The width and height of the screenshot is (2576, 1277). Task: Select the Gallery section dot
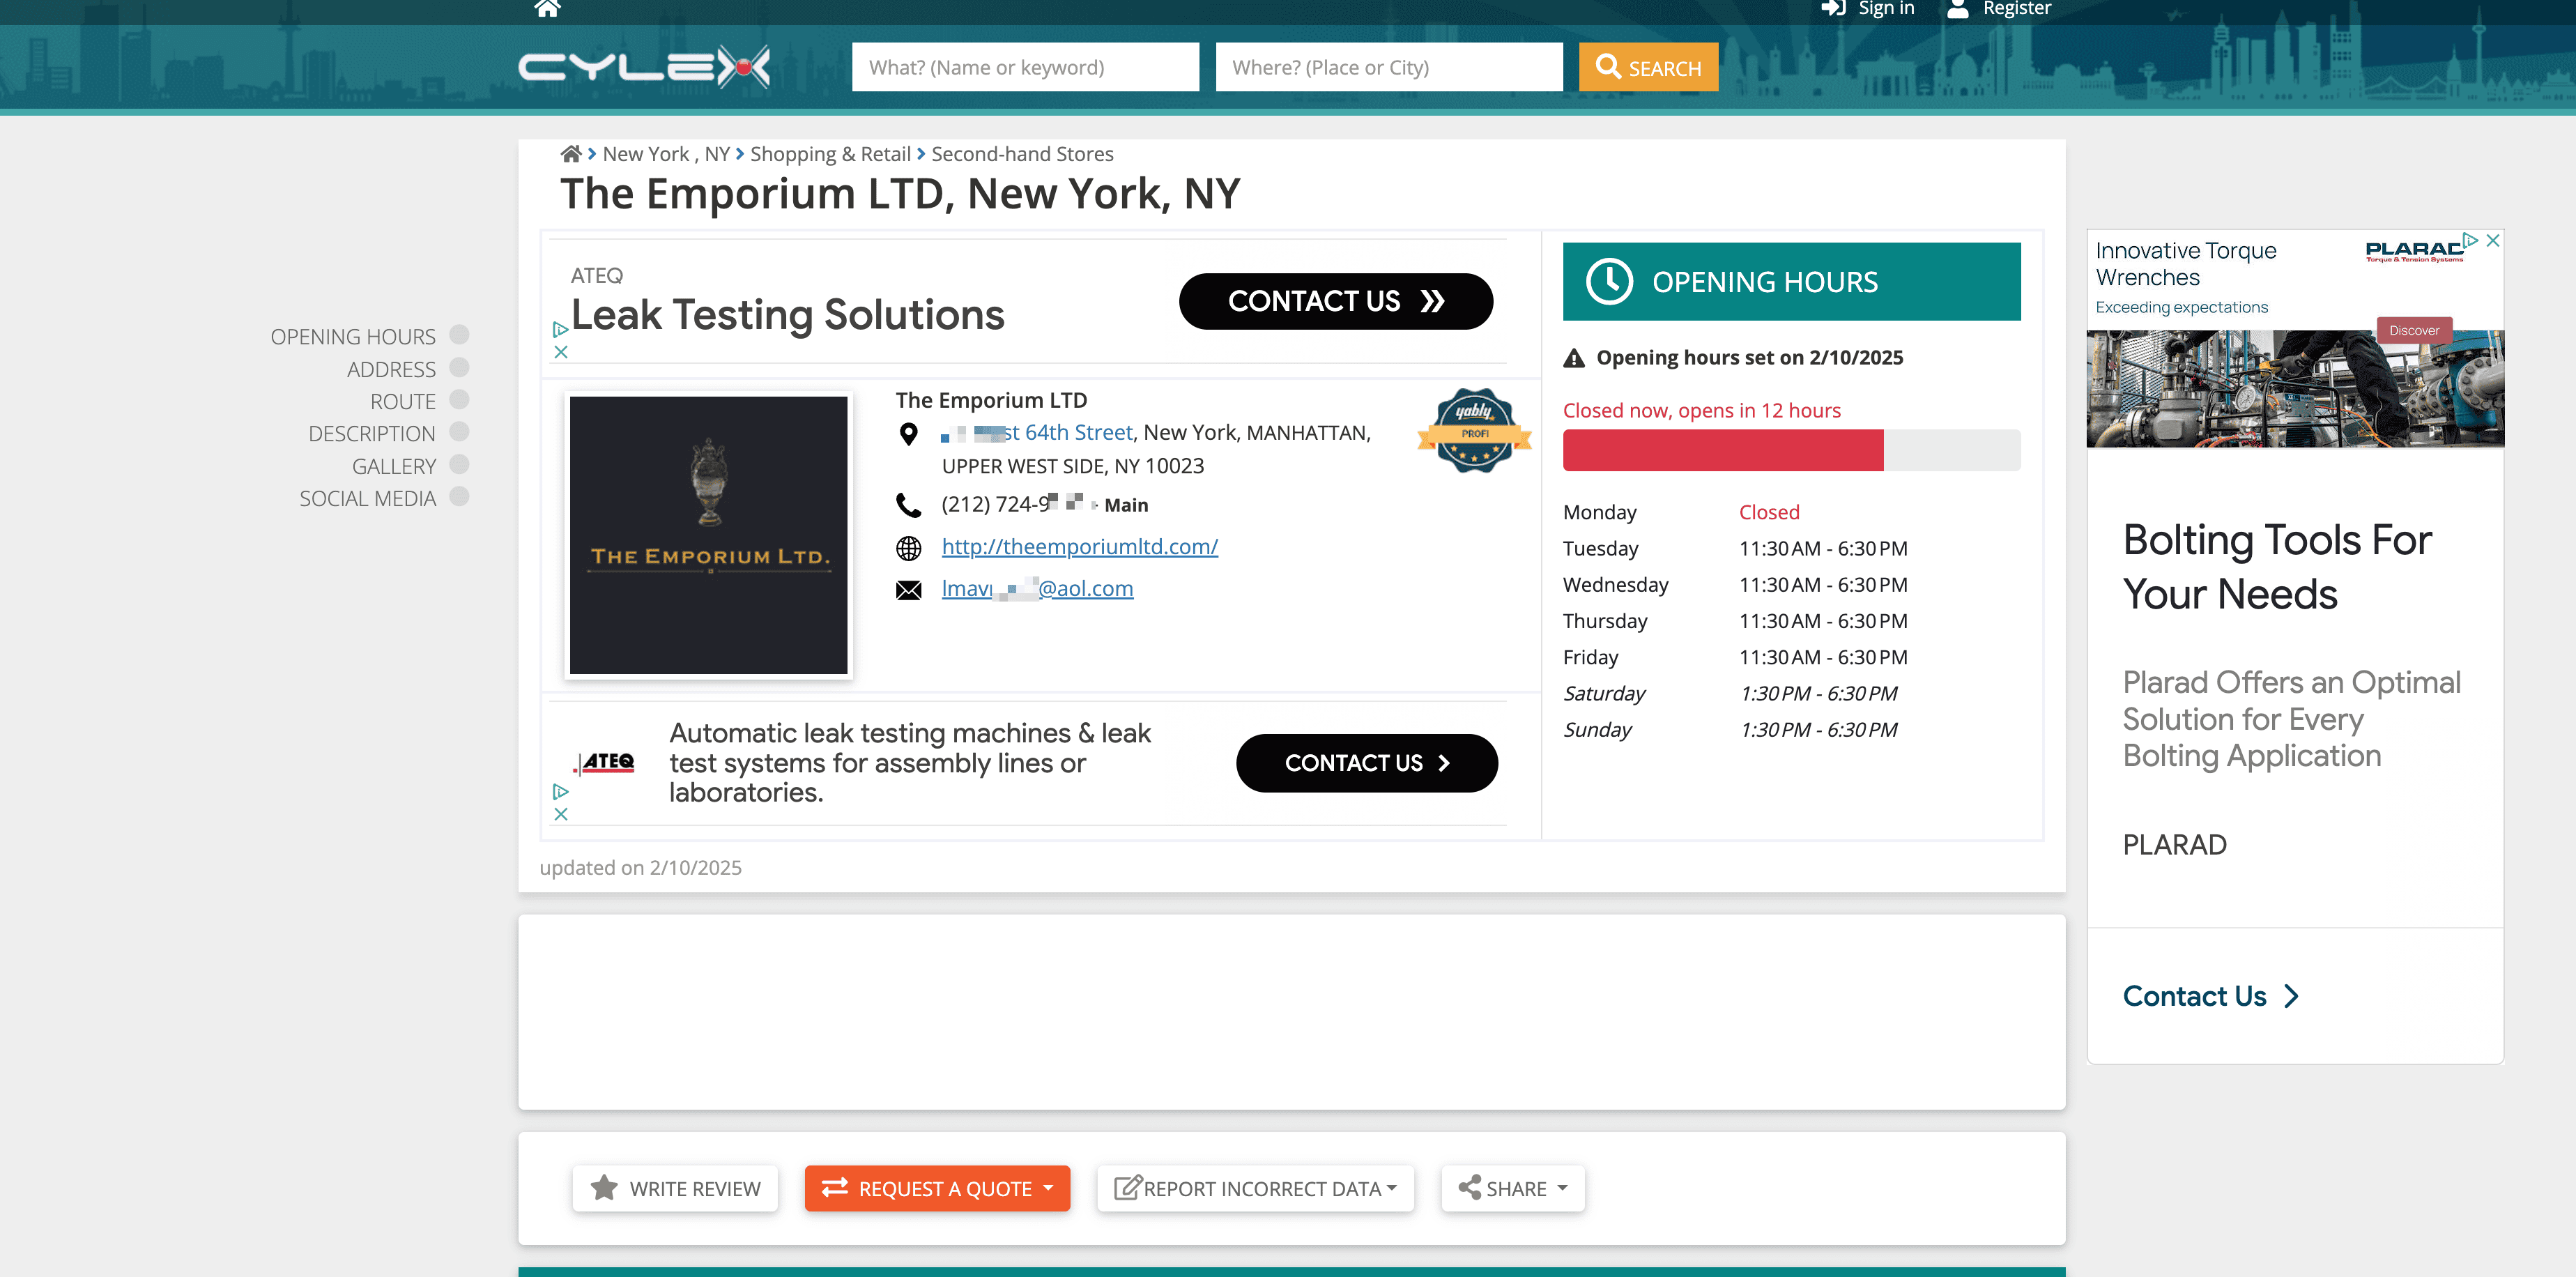[459, 465]
